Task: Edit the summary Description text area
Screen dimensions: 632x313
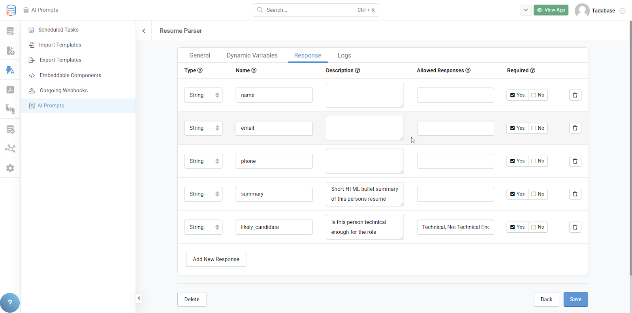Action: click(365, 194)
